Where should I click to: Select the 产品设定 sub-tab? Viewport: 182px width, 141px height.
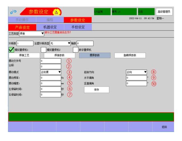(x=22, y=27)
